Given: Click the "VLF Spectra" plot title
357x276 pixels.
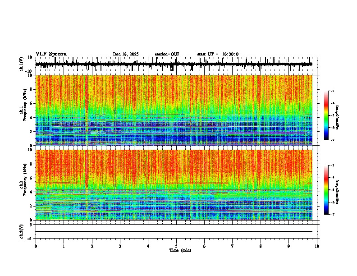Looking at the screenshot, I should pos(51,54).
